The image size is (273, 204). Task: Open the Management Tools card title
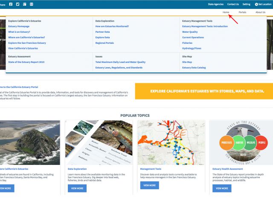click(151, 169)
